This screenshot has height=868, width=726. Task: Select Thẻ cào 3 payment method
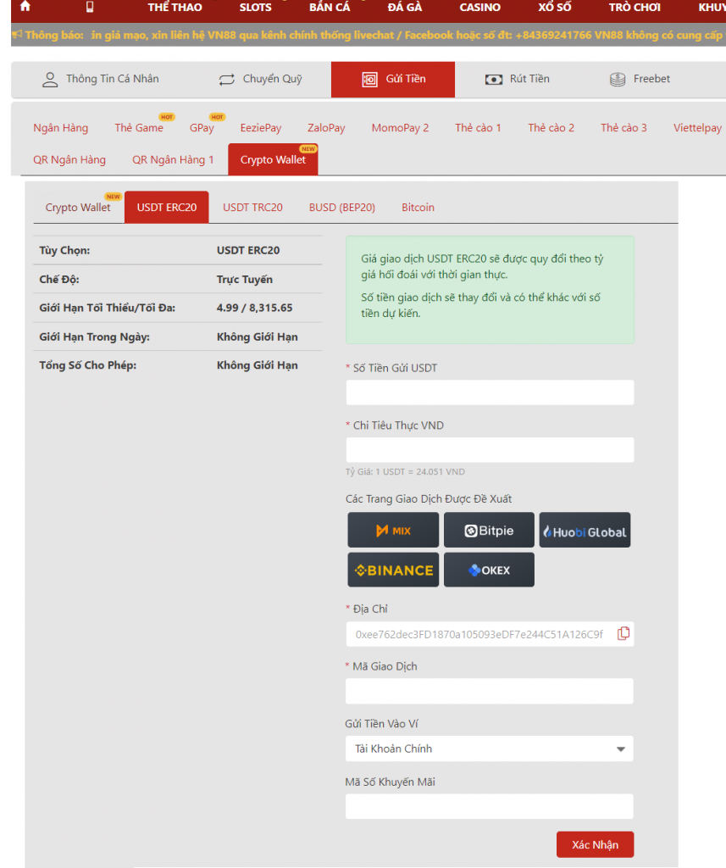coord(623,128)
